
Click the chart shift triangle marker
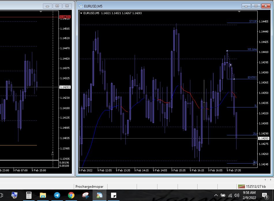coord(239,12)
